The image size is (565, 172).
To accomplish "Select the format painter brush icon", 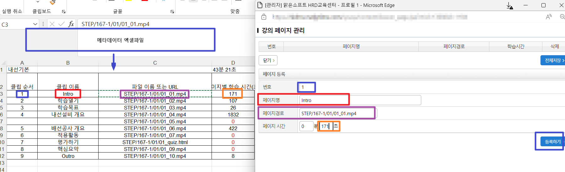I will click(53, 3).
